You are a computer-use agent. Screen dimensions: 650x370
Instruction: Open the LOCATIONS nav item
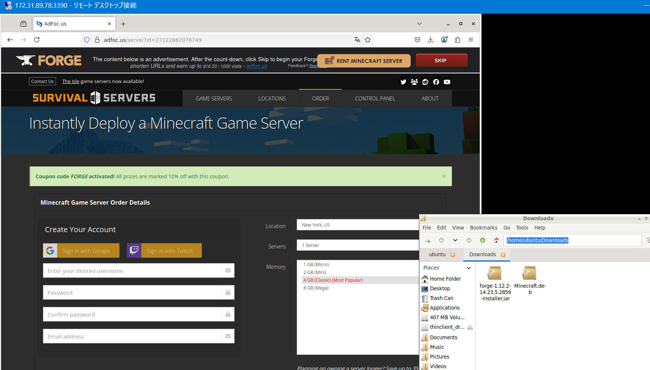[272, 99]
